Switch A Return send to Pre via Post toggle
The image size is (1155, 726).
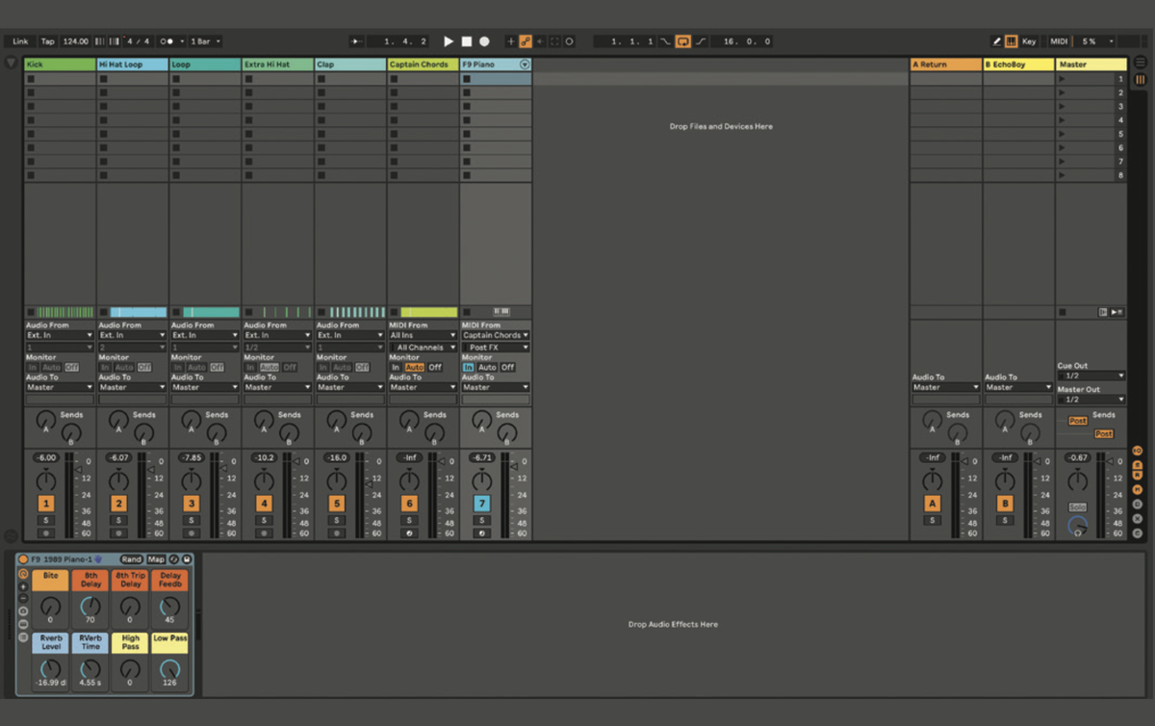1079,420
